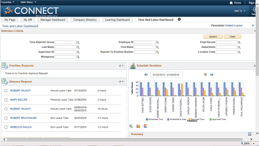The width and height of the screenshot is (259, 146).
Task: Open lookup for Reports To Position Number
Action: (157, 52)
